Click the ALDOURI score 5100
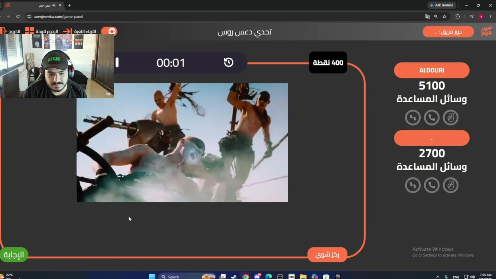Screen dimensions: 496x279 432,86
